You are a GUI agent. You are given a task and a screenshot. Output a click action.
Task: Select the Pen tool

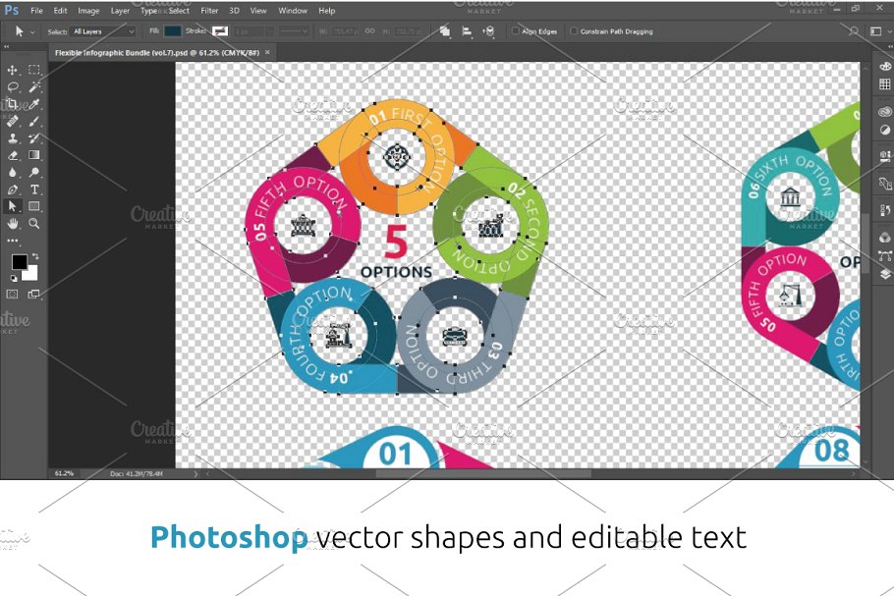pyautogui.click(x=11, y=188)
